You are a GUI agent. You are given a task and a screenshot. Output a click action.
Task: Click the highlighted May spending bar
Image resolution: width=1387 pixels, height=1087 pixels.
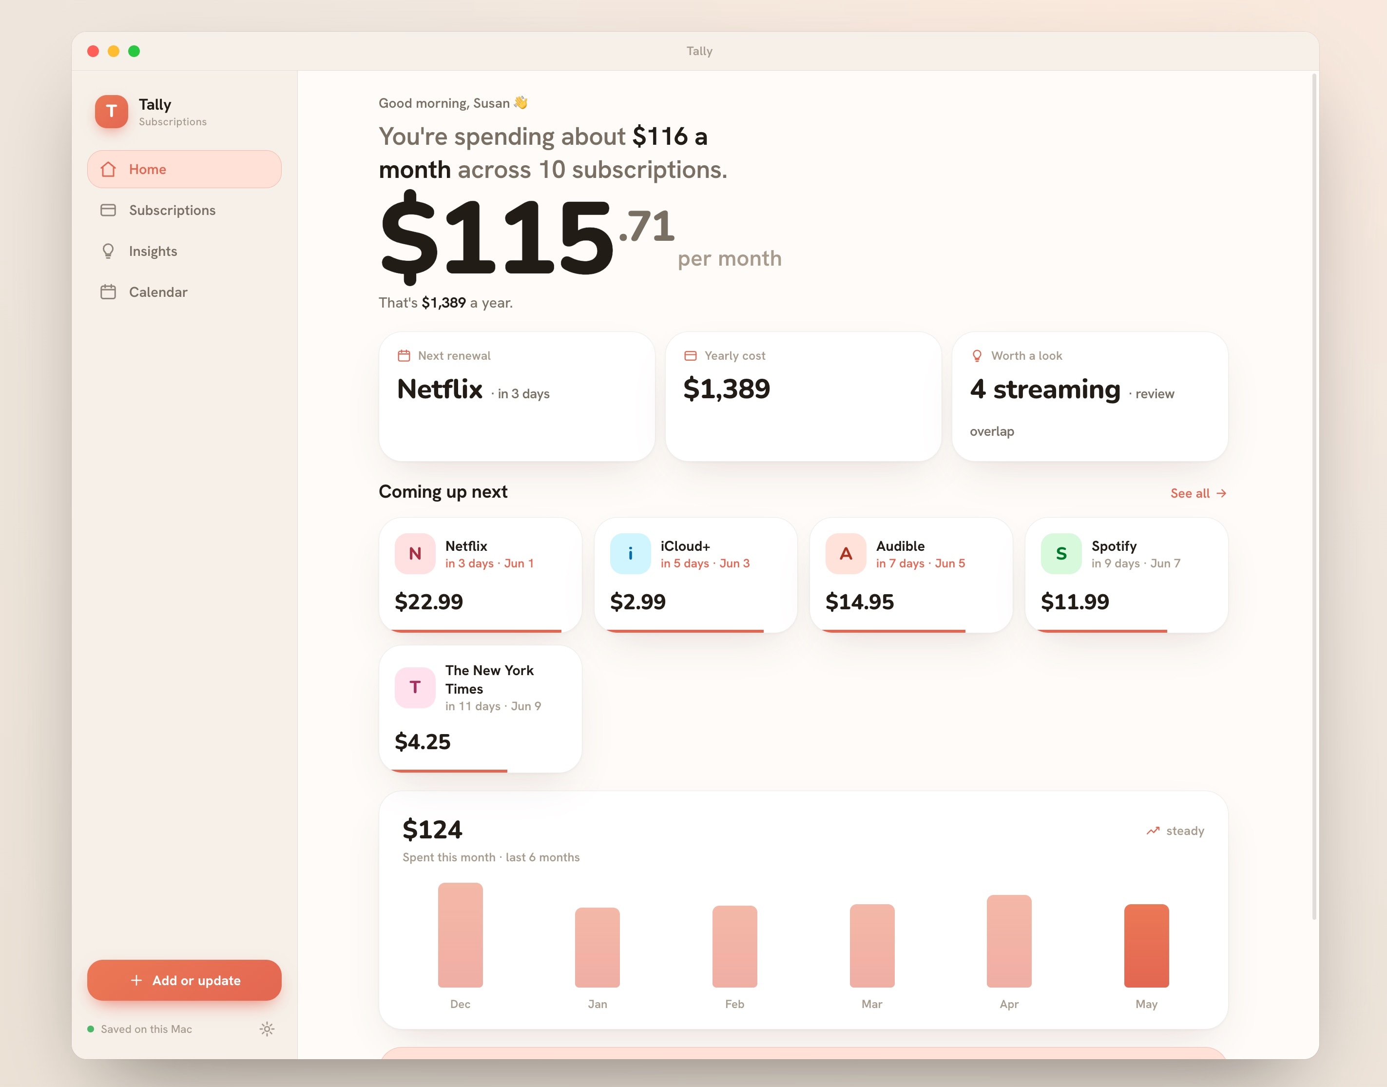pyautogui.click(x=1147, y=946)
